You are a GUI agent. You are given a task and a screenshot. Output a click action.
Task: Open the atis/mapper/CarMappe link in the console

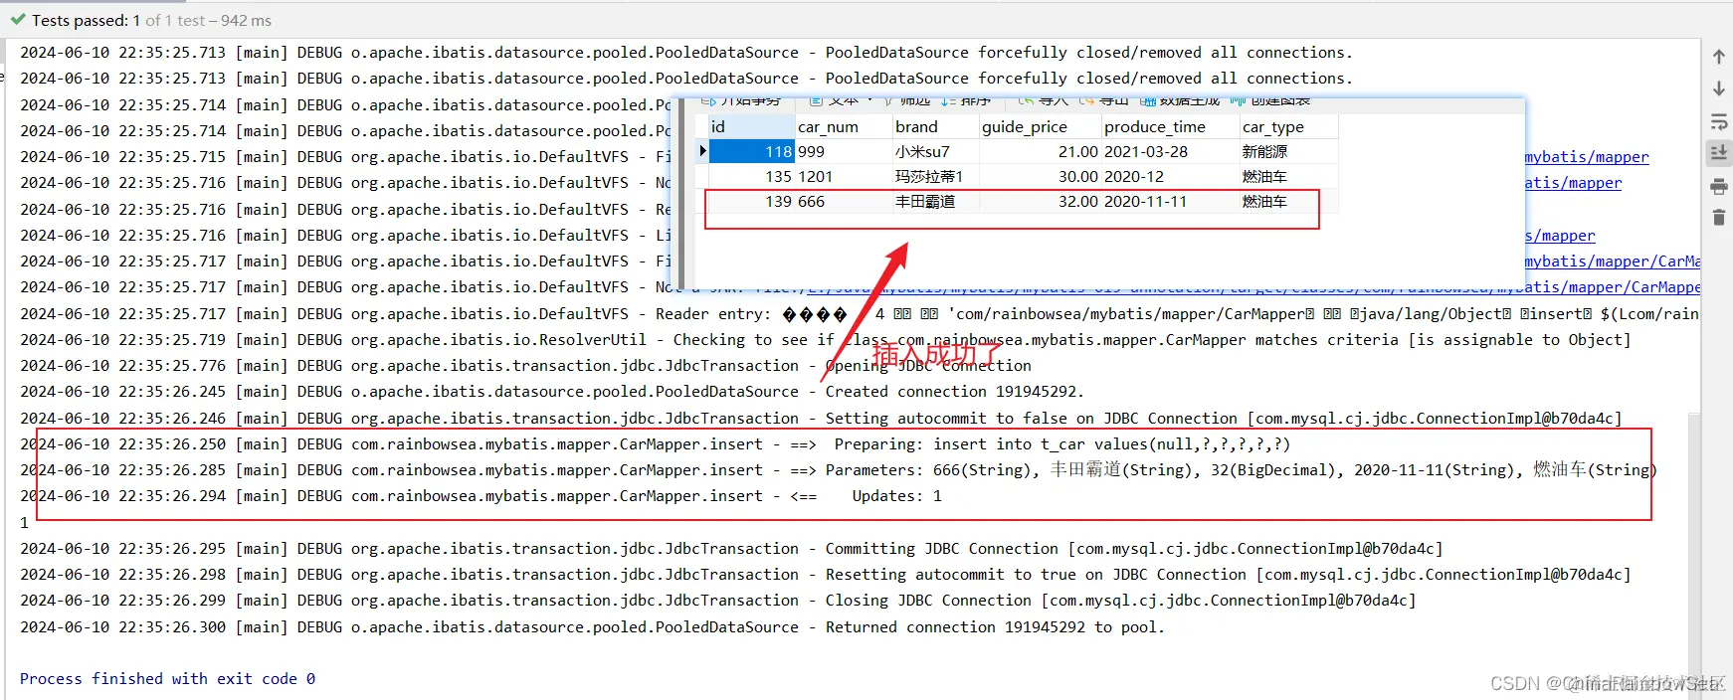[x=1613, y=287]
